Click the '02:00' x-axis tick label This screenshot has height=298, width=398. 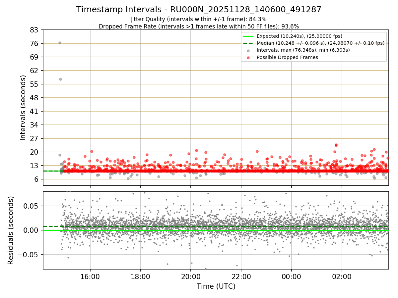[x=342, y=276]
